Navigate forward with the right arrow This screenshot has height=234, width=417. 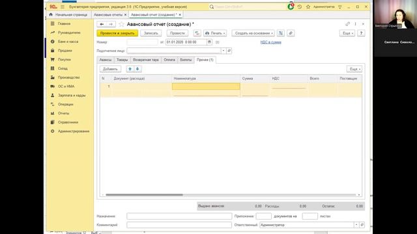point(111,24)
